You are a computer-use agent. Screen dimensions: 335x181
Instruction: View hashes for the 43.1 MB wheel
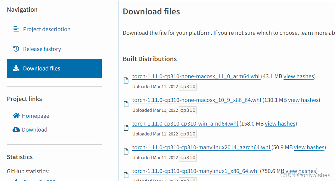tap(299, 76)
